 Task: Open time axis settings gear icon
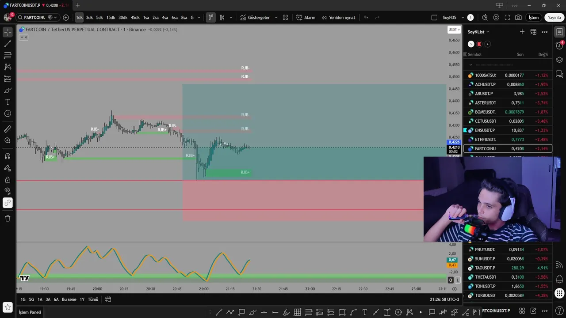click(x=454, y=289)
